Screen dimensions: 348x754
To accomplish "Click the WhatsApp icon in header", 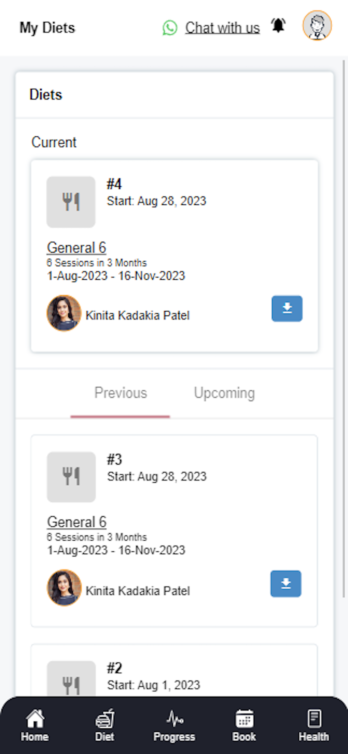I will tap(170, 28).
